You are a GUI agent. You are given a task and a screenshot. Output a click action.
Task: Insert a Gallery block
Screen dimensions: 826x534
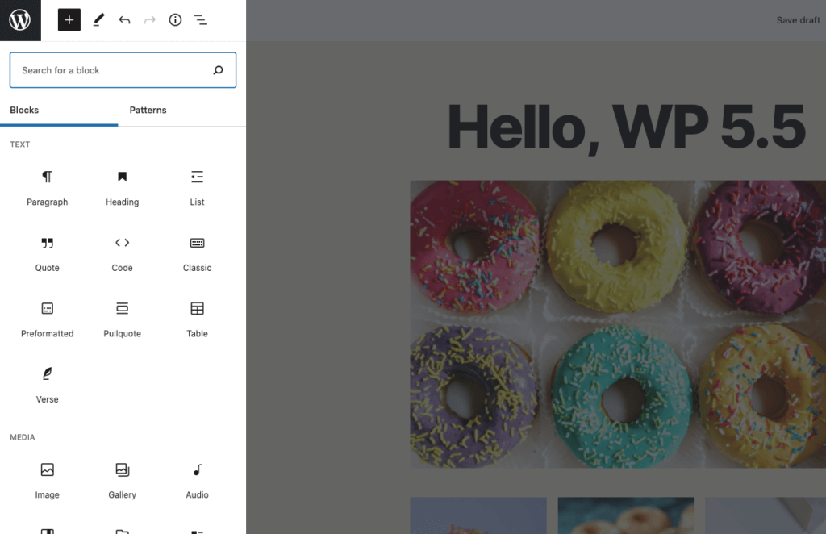pyautogui.click(x=122, y=480)
